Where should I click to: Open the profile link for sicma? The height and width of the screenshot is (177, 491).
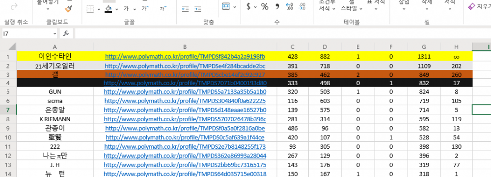click(185, 101)
